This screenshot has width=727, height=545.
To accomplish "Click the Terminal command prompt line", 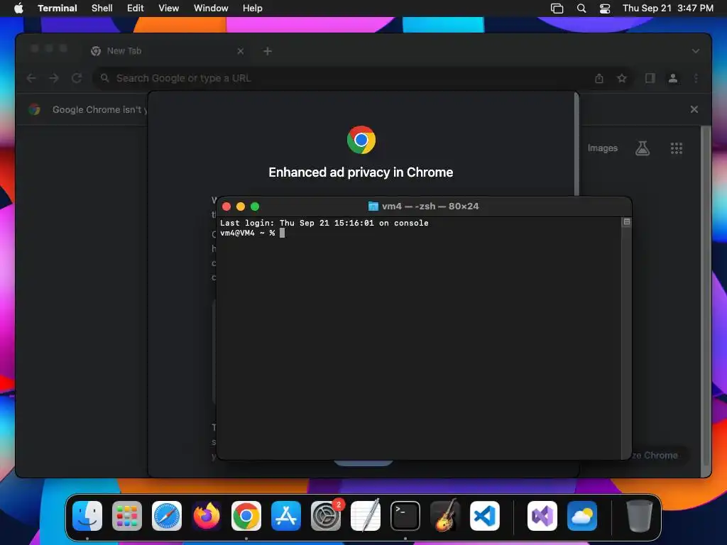I will point(253,233).
